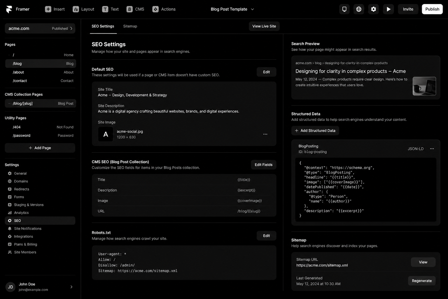Edit the Robots.txt file

[x=267, y=236]
